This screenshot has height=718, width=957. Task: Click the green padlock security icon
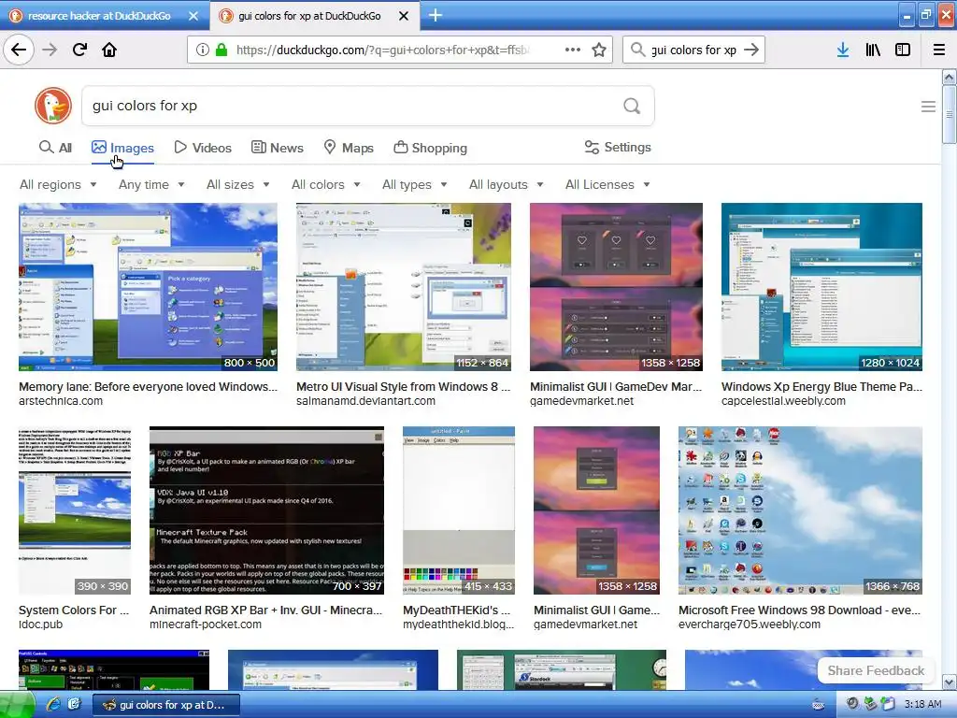[221, 50]
